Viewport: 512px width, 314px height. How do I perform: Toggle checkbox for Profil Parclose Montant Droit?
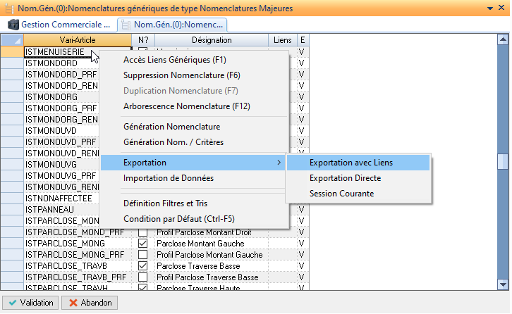point(143,232)
